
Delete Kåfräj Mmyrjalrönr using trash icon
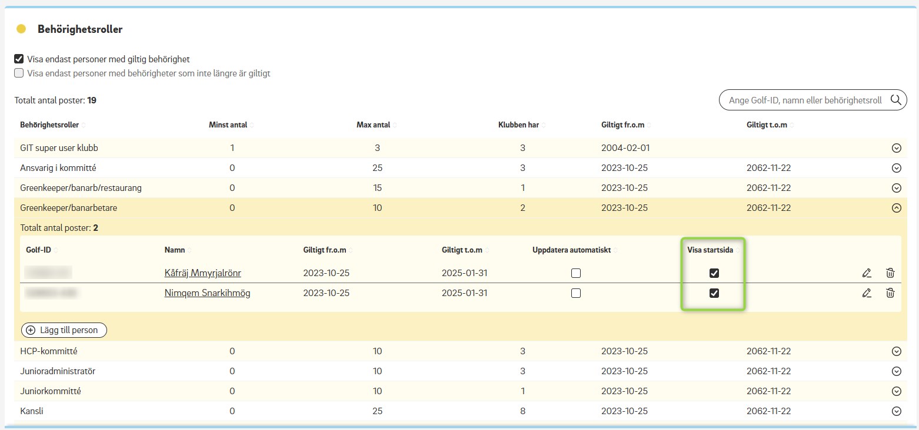(890, 273)
